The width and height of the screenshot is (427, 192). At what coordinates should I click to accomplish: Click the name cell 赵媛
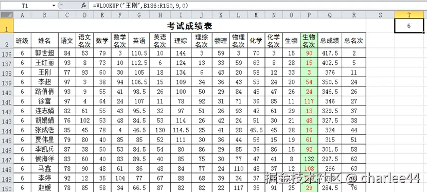click(x=45, y=188)
